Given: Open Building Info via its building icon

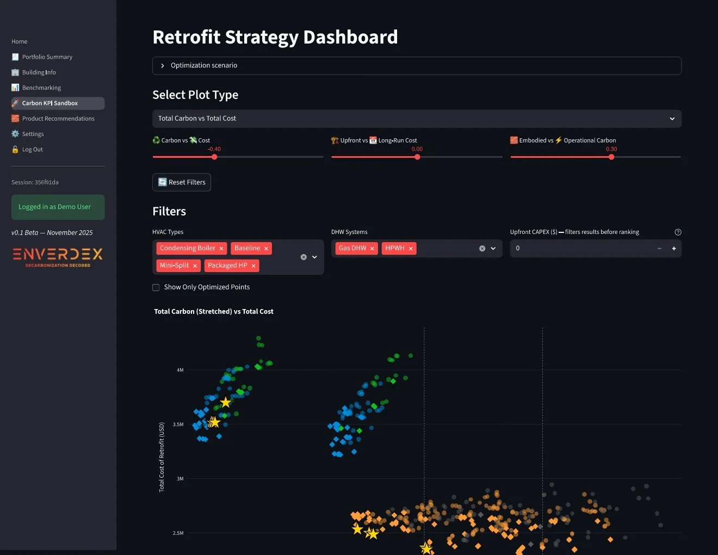Looking at the screenshot, I should pos(15,72).
